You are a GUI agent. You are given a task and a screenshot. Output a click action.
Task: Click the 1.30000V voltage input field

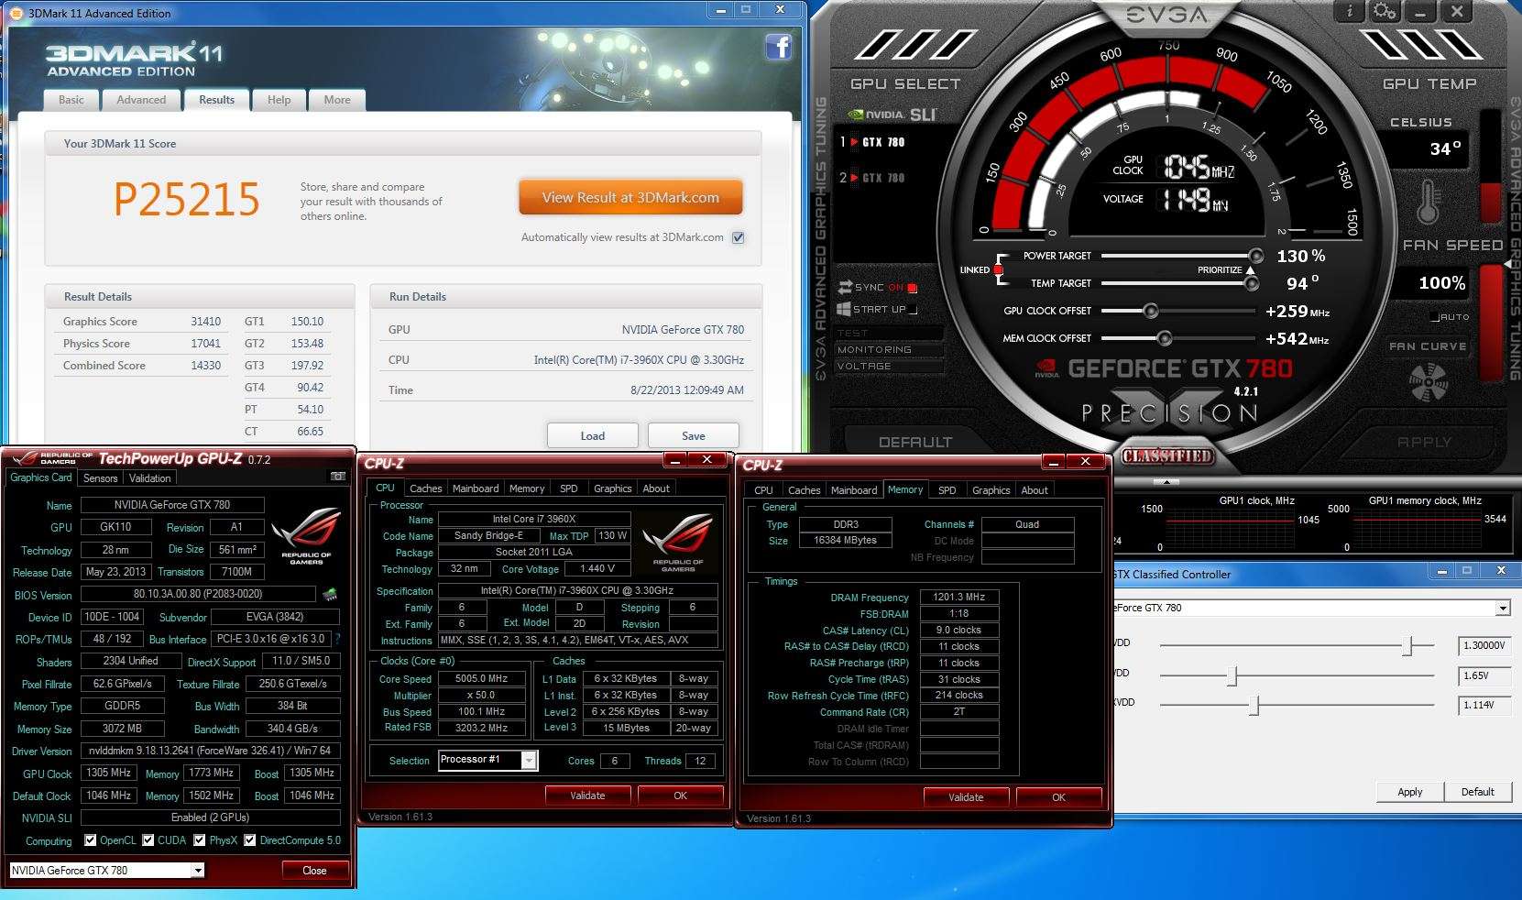pyautogui.click(x=1484, y=645)
